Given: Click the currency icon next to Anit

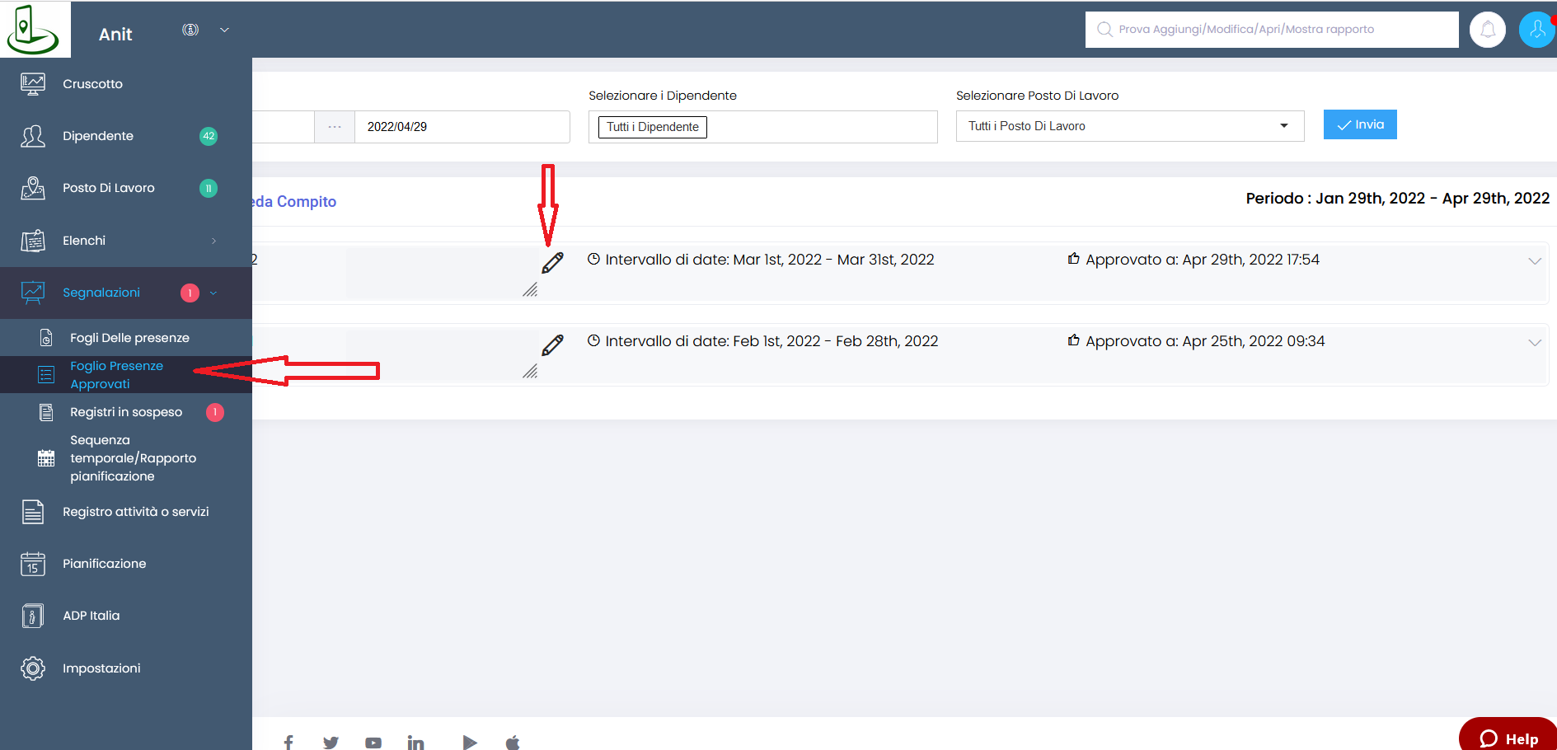Looking at the screenshot, I should click(x=190, y=30).
